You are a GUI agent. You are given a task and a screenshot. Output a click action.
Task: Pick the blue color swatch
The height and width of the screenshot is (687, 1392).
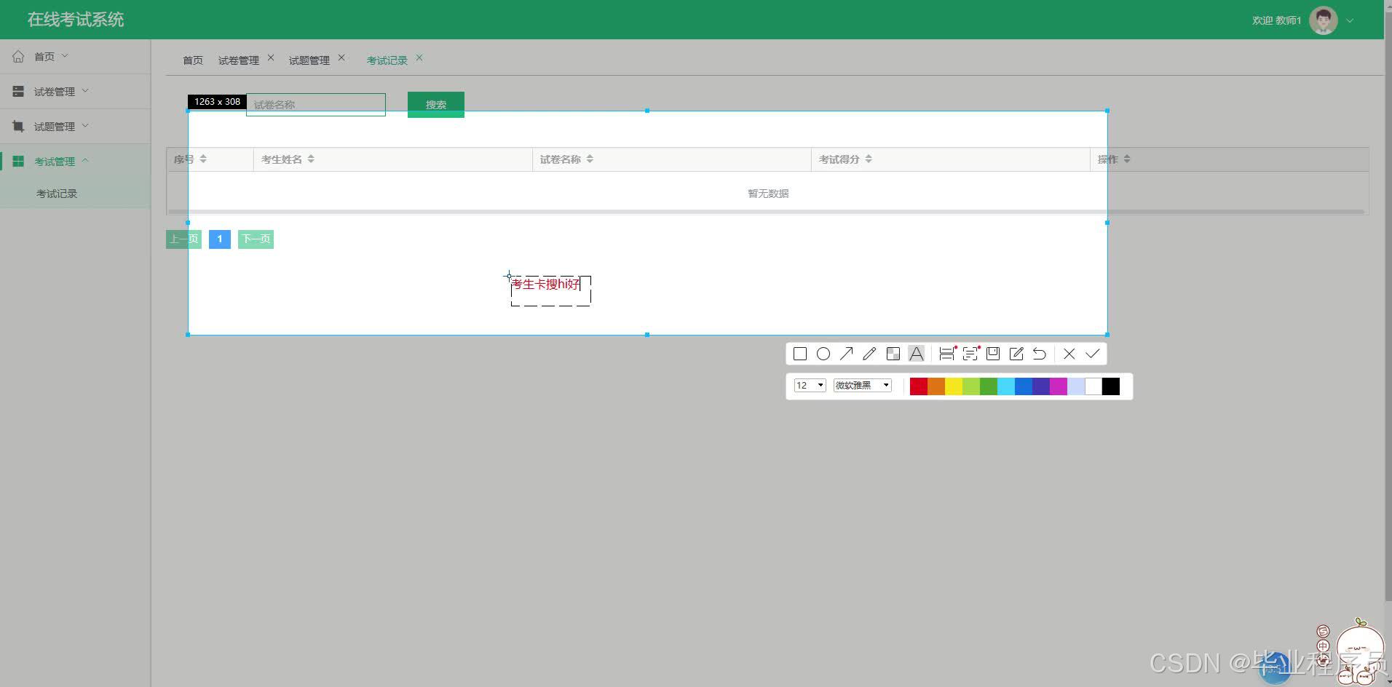[1024, 386]
